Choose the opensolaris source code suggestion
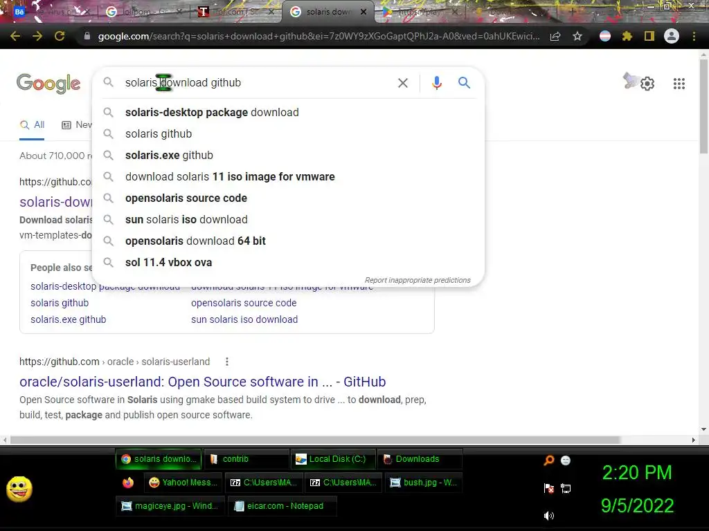Screen dimensions: 709x531 pyautogui.click(x=288, y=198)
